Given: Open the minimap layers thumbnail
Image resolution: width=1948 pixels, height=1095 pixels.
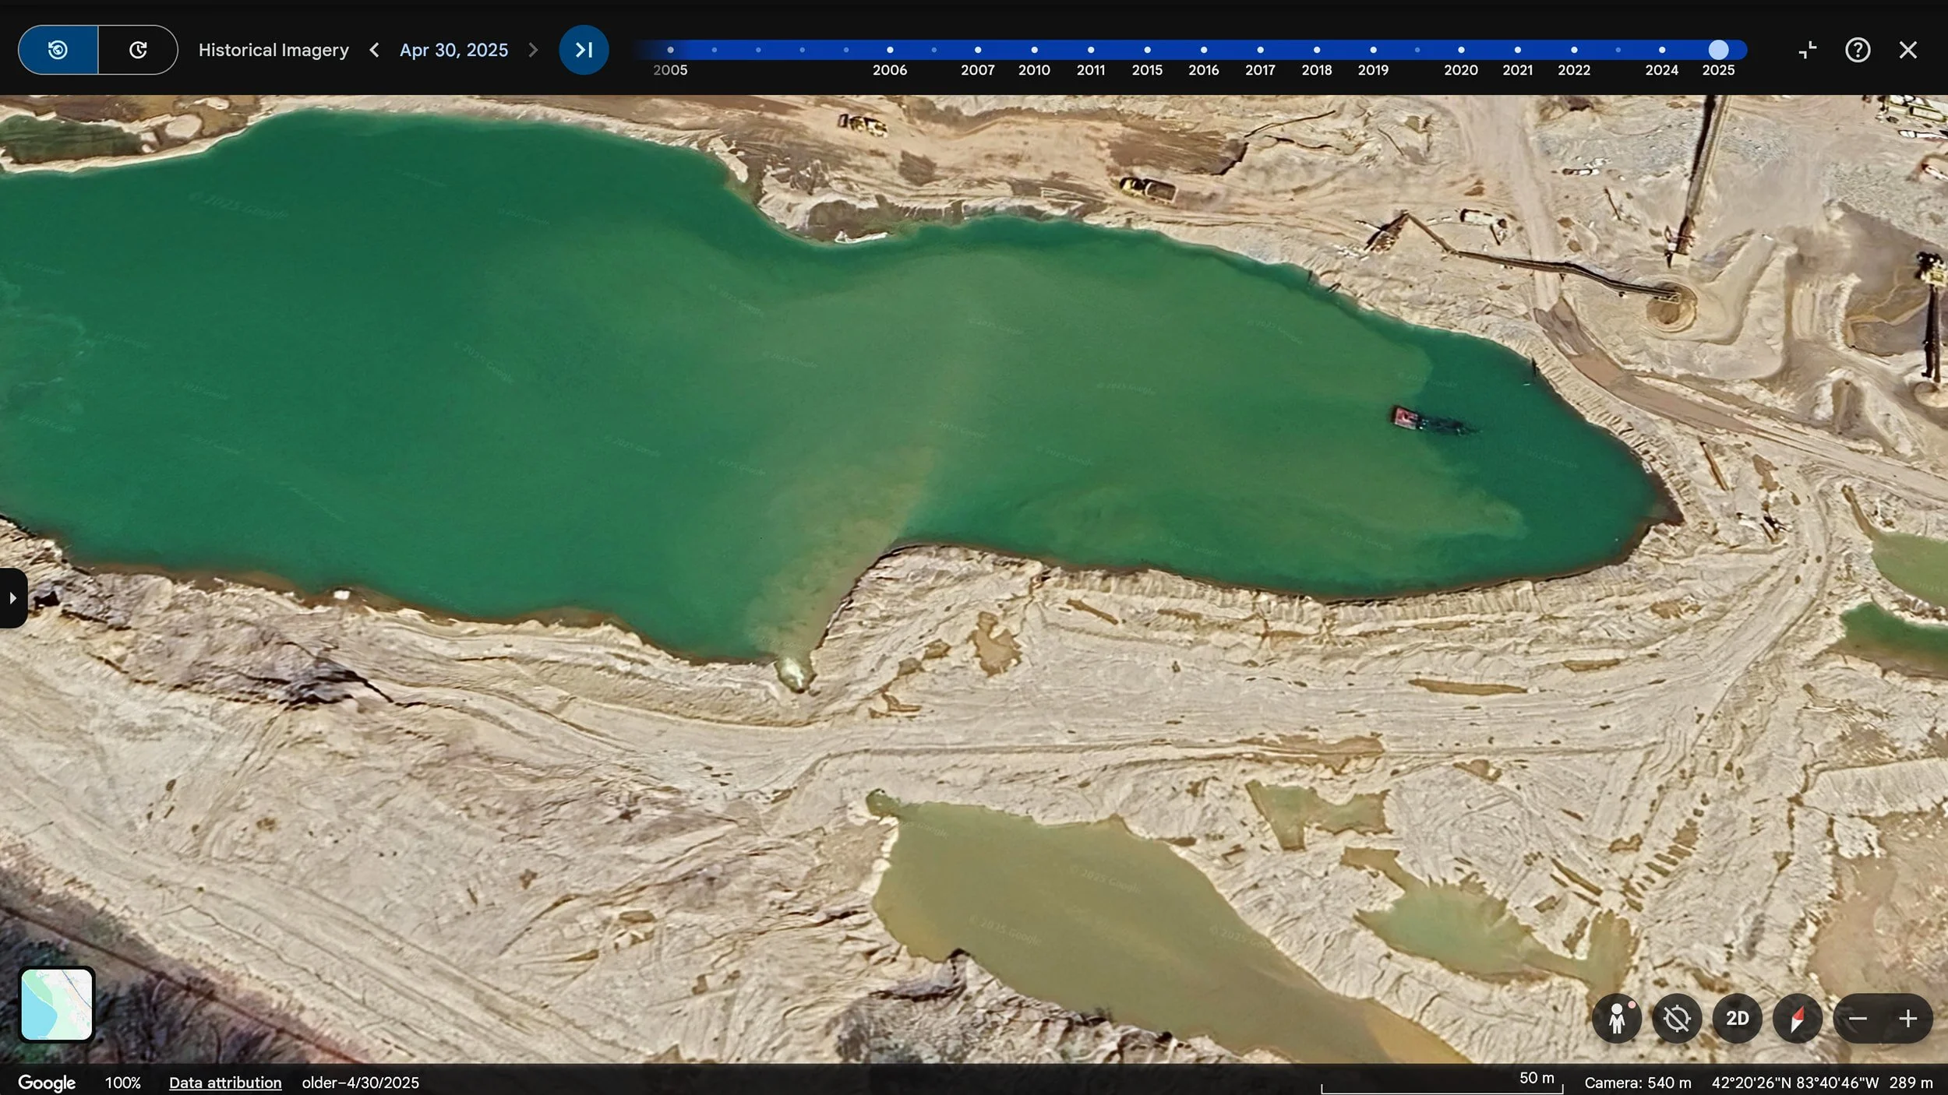Looking at the screenshot, I should point(57,1004).
